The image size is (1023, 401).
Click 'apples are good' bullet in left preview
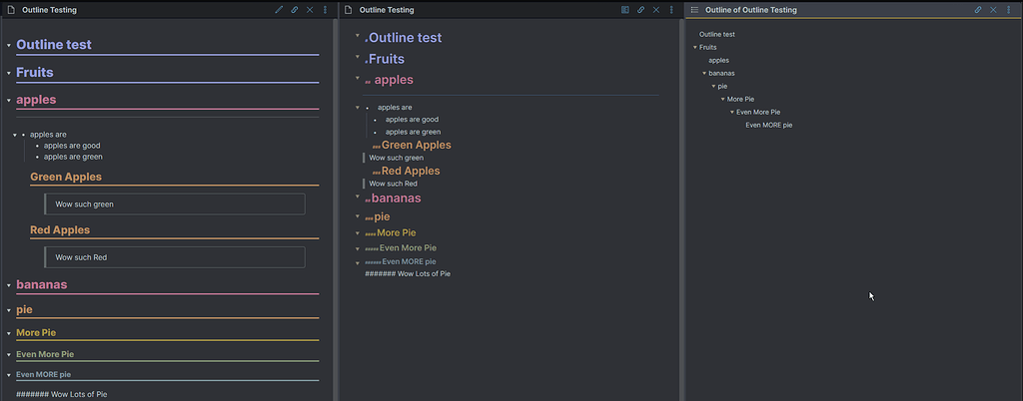click(72, 146)
